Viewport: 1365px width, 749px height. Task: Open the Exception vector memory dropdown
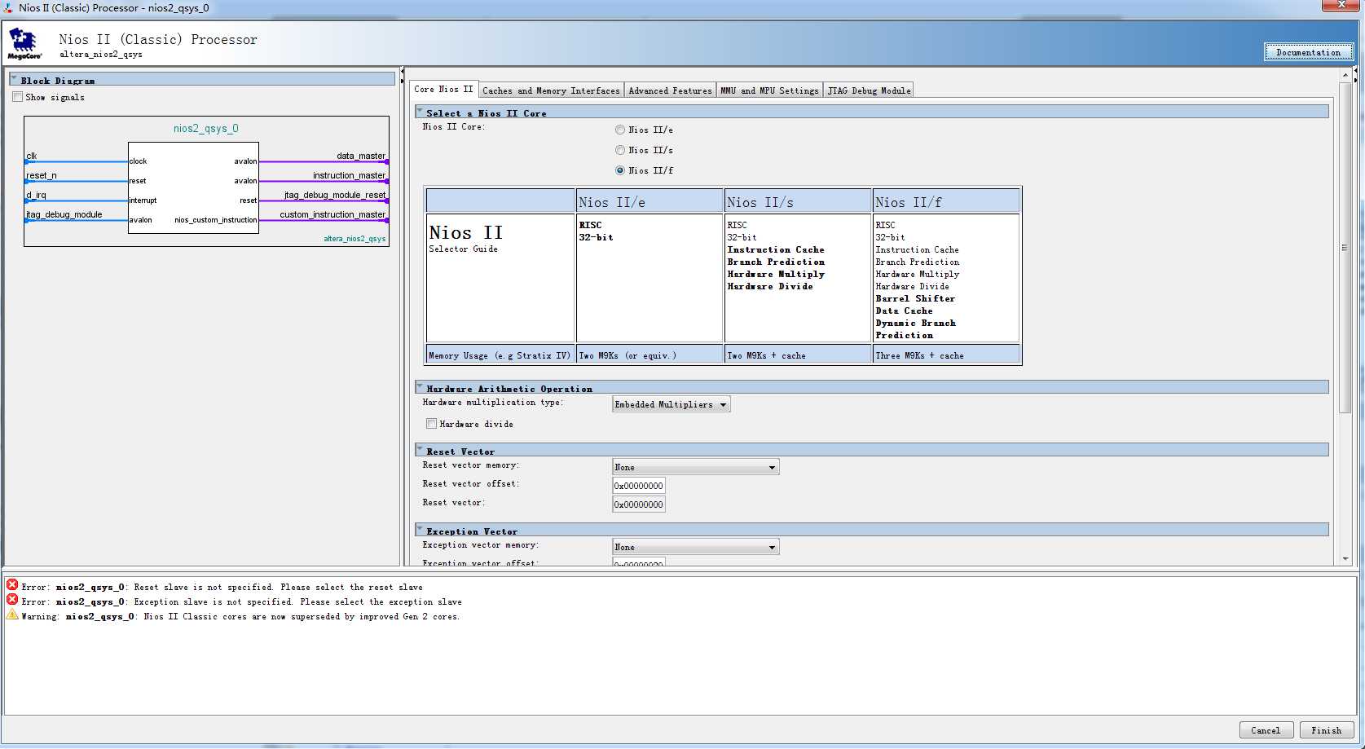point(696,547)
